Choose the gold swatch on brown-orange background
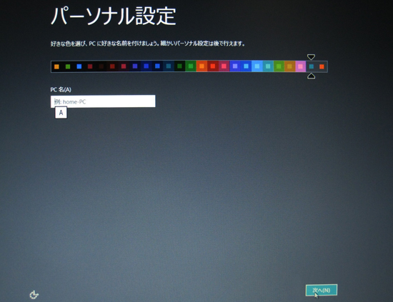The height and width of the screenshot is (302, 393). 289,66
